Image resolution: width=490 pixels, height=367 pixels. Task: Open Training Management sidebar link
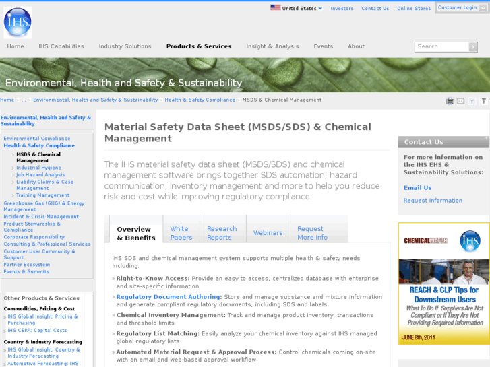click(43, 195)
